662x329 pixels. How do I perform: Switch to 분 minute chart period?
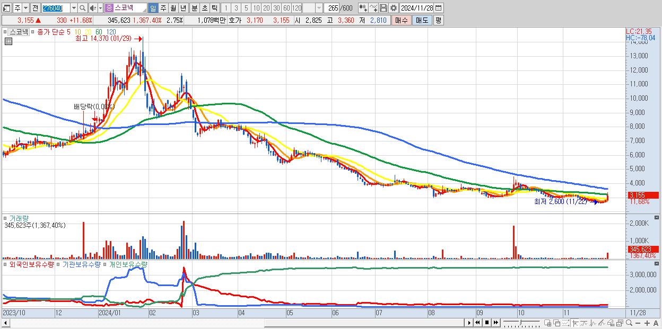[x=194, y=8]
